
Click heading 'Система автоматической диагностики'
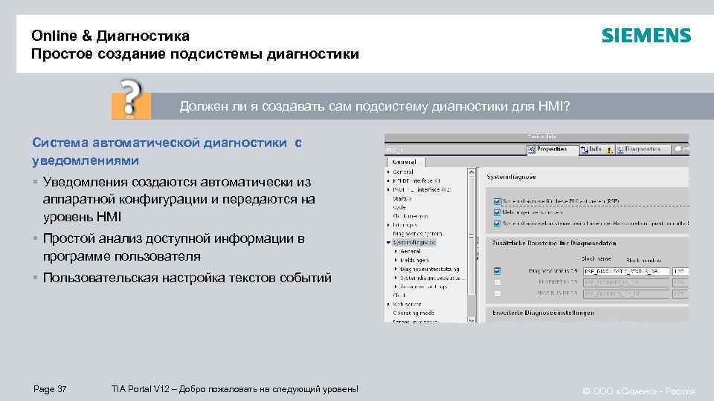pos(159,143)
